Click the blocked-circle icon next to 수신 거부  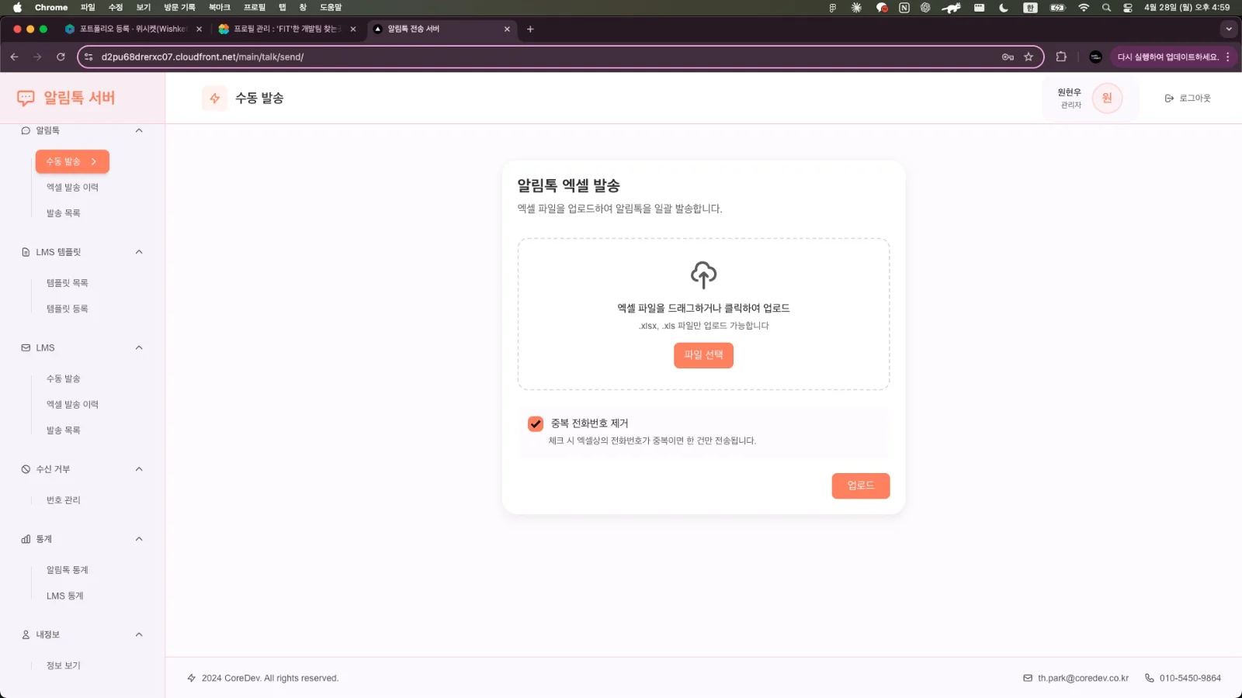pos(26,469)
